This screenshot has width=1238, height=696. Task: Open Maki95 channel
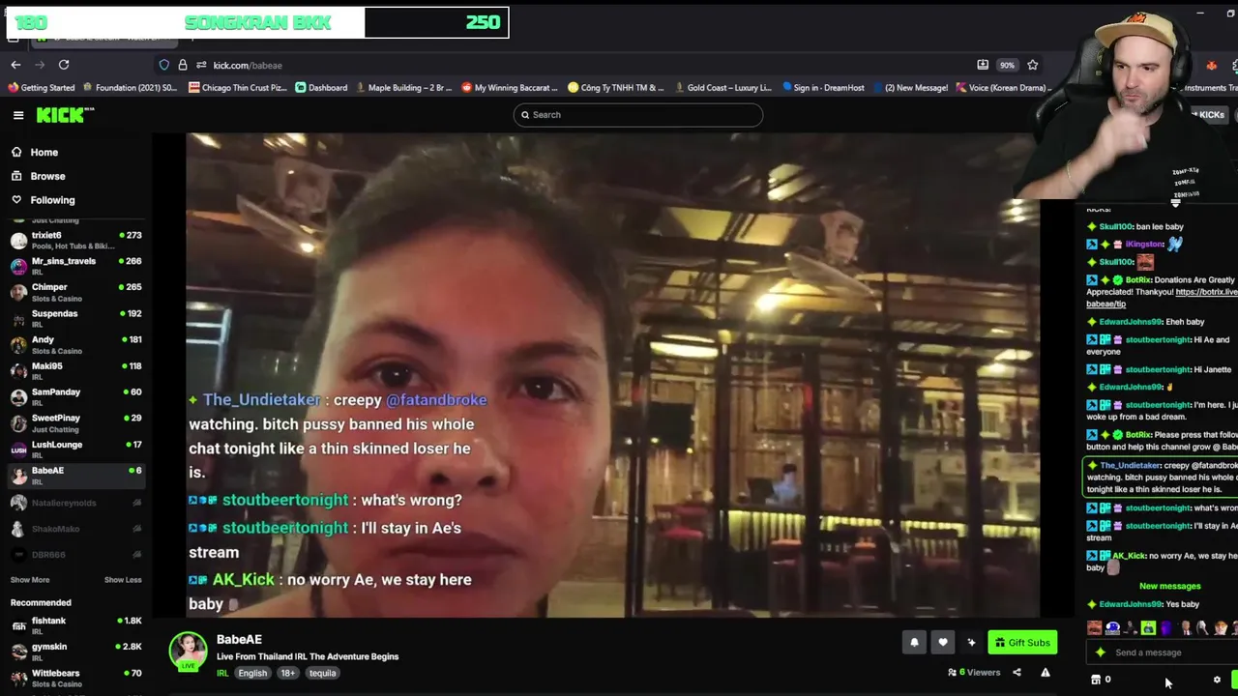point(75,370)
